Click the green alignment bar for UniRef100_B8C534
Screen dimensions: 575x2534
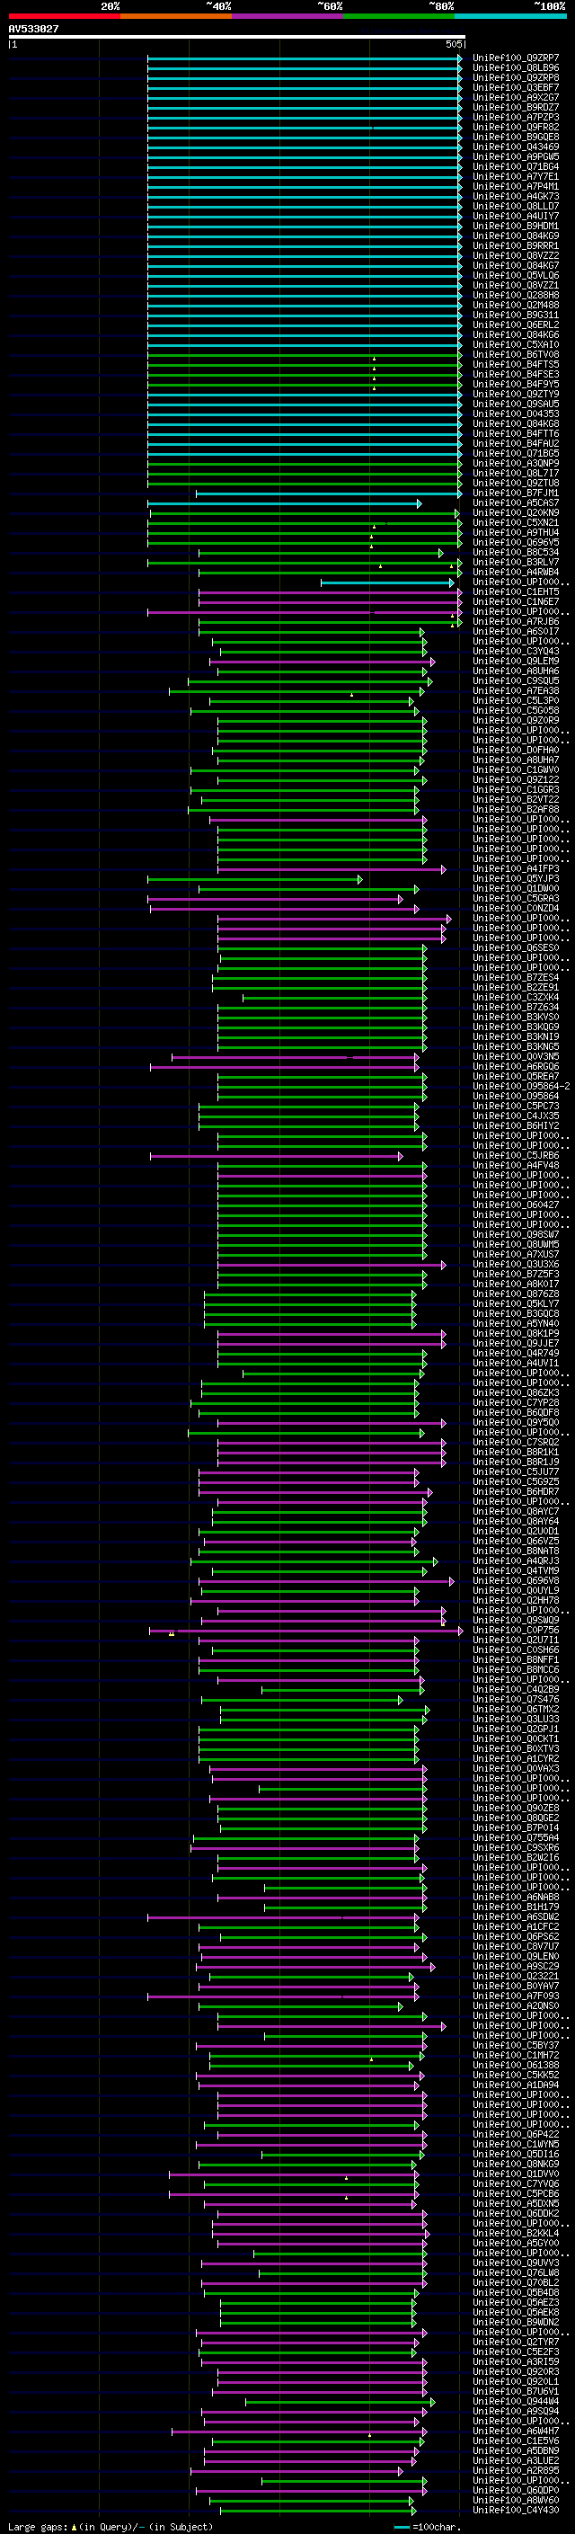pyautogui.click(x=322, y=553)
